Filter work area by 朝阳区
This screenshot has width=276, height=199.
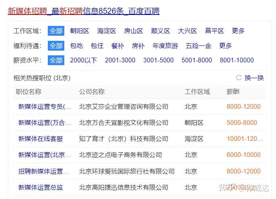(80, 31)
